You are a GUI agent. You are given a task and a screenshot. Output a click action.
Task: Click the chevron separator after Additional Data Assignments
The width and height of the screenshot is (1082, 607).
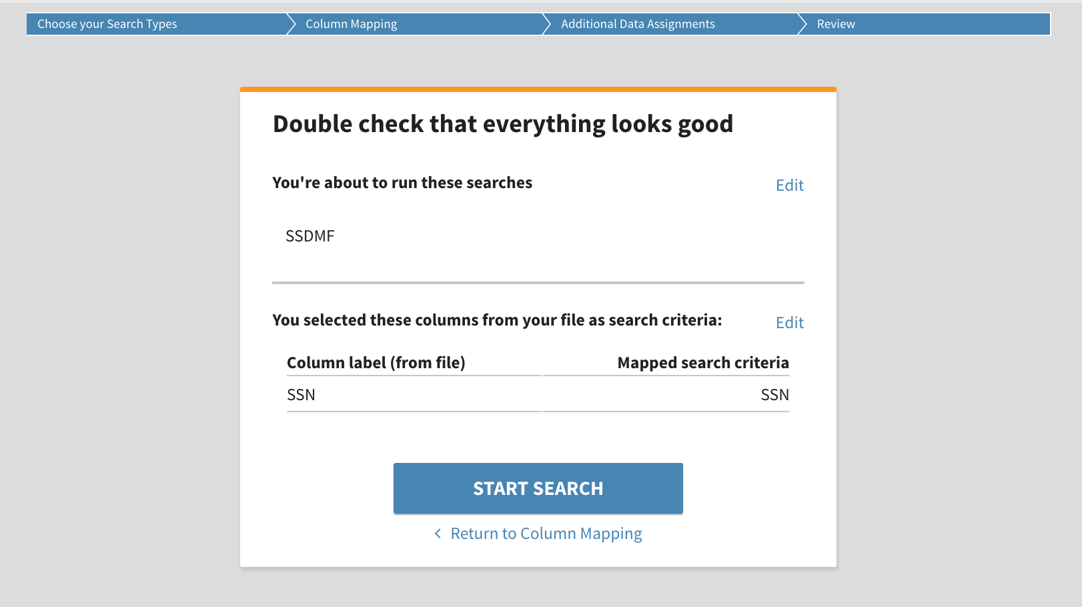pos(799,23)
